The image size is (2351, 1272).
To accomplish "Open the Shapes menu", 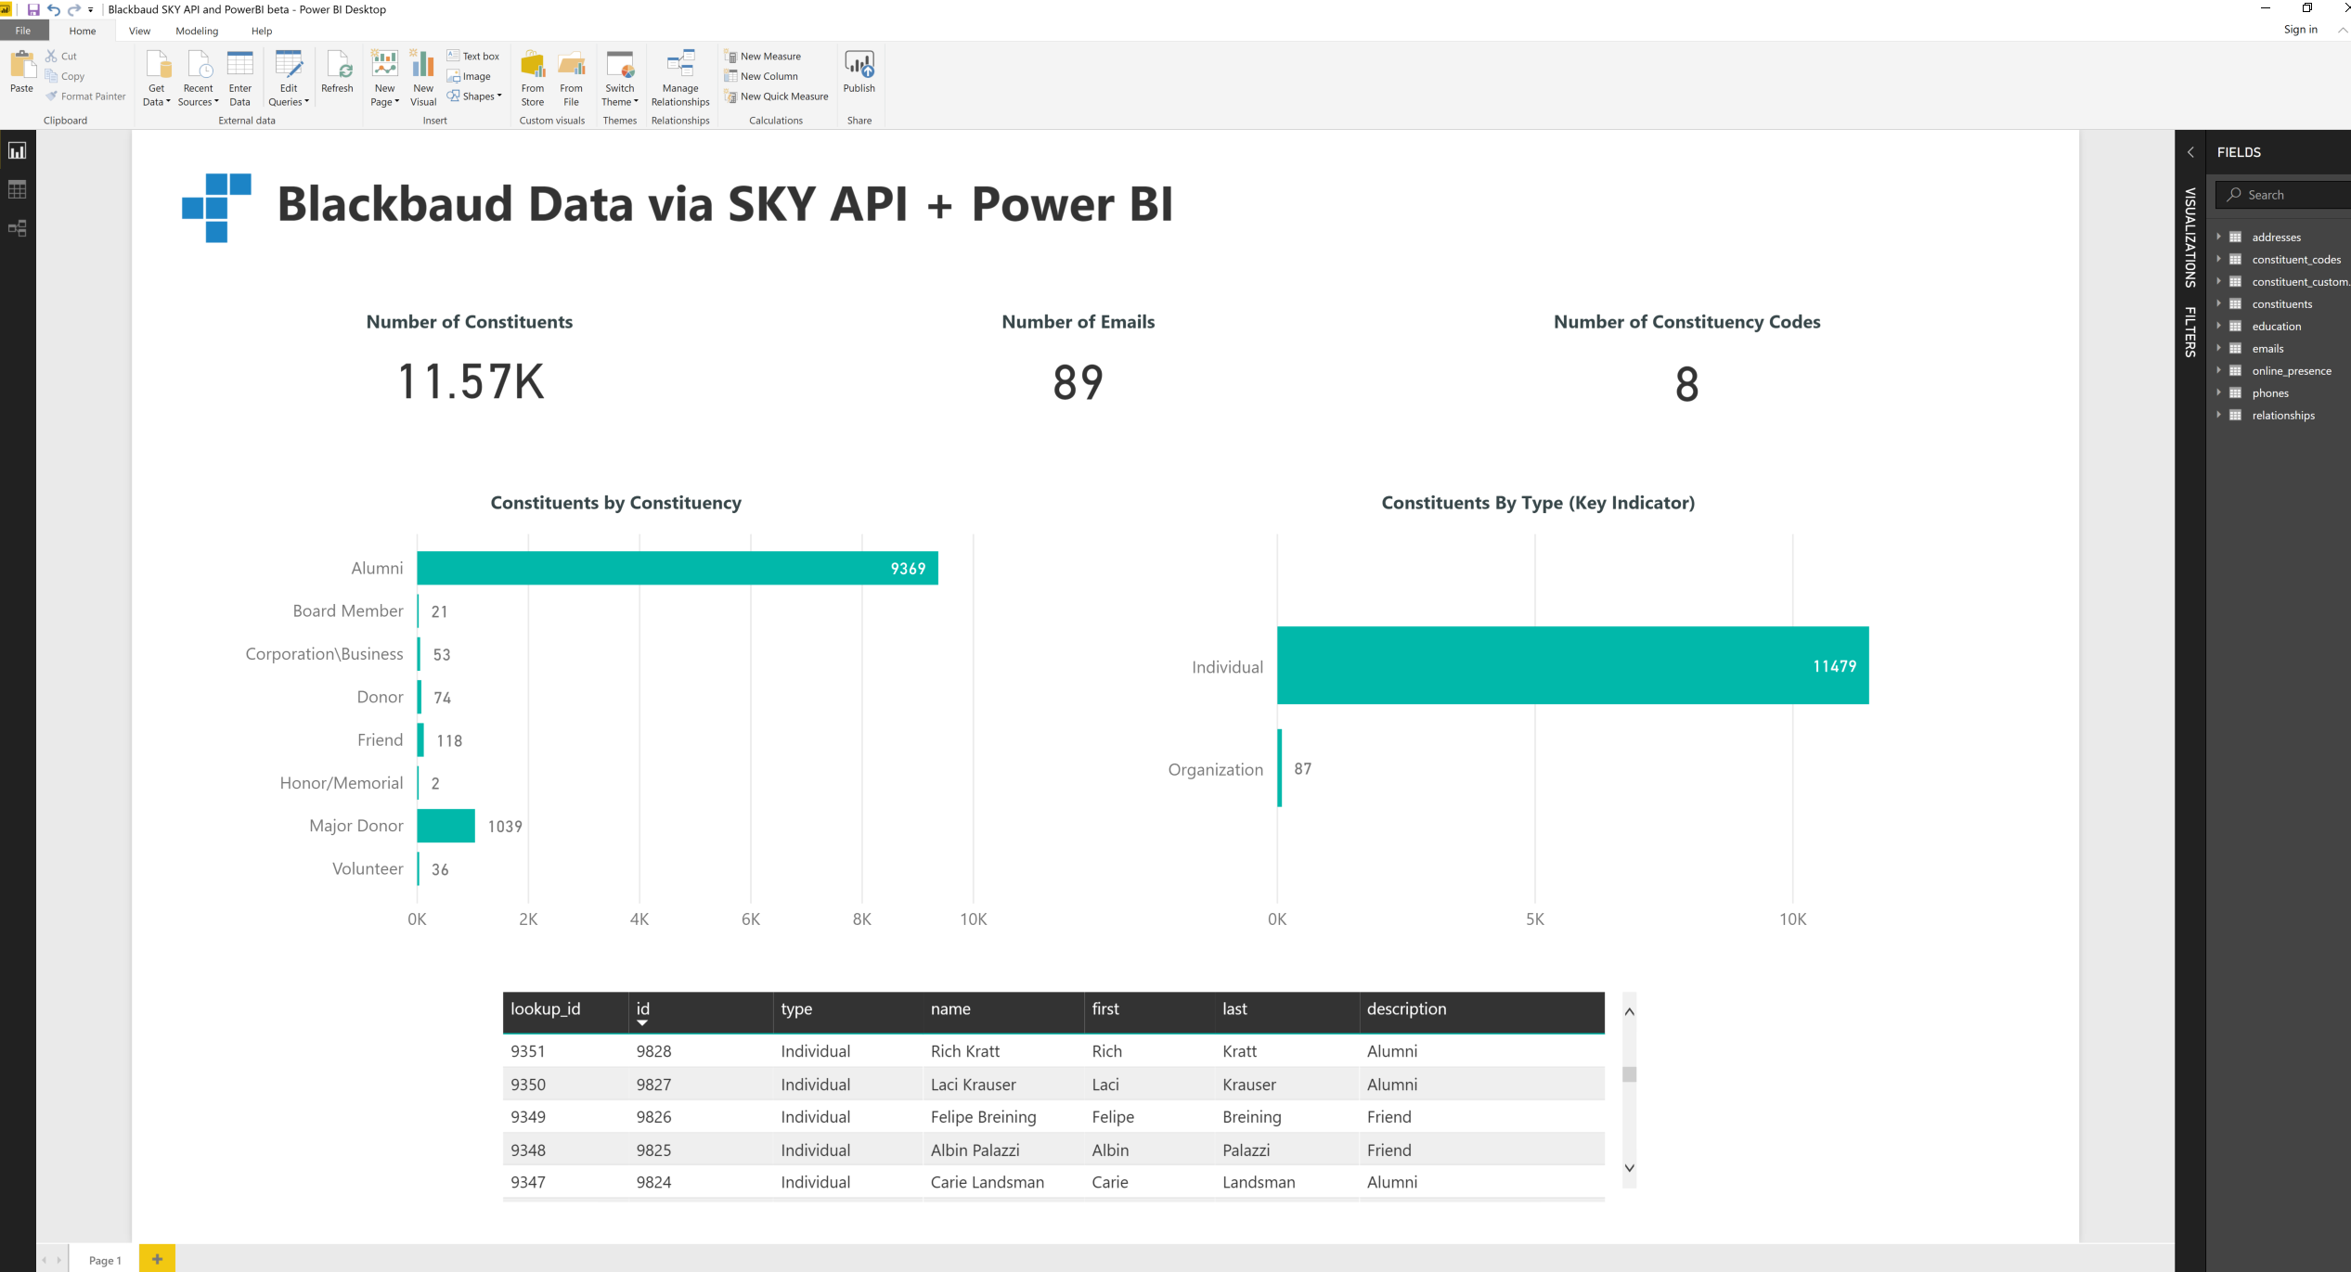I will [474, 96].
